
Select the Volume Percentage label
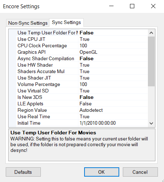[39, 84]
